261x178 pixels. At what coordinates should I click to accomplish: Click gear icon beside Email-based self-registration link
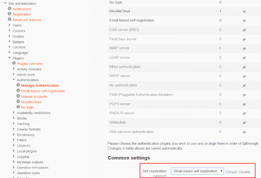click(18, 90)
